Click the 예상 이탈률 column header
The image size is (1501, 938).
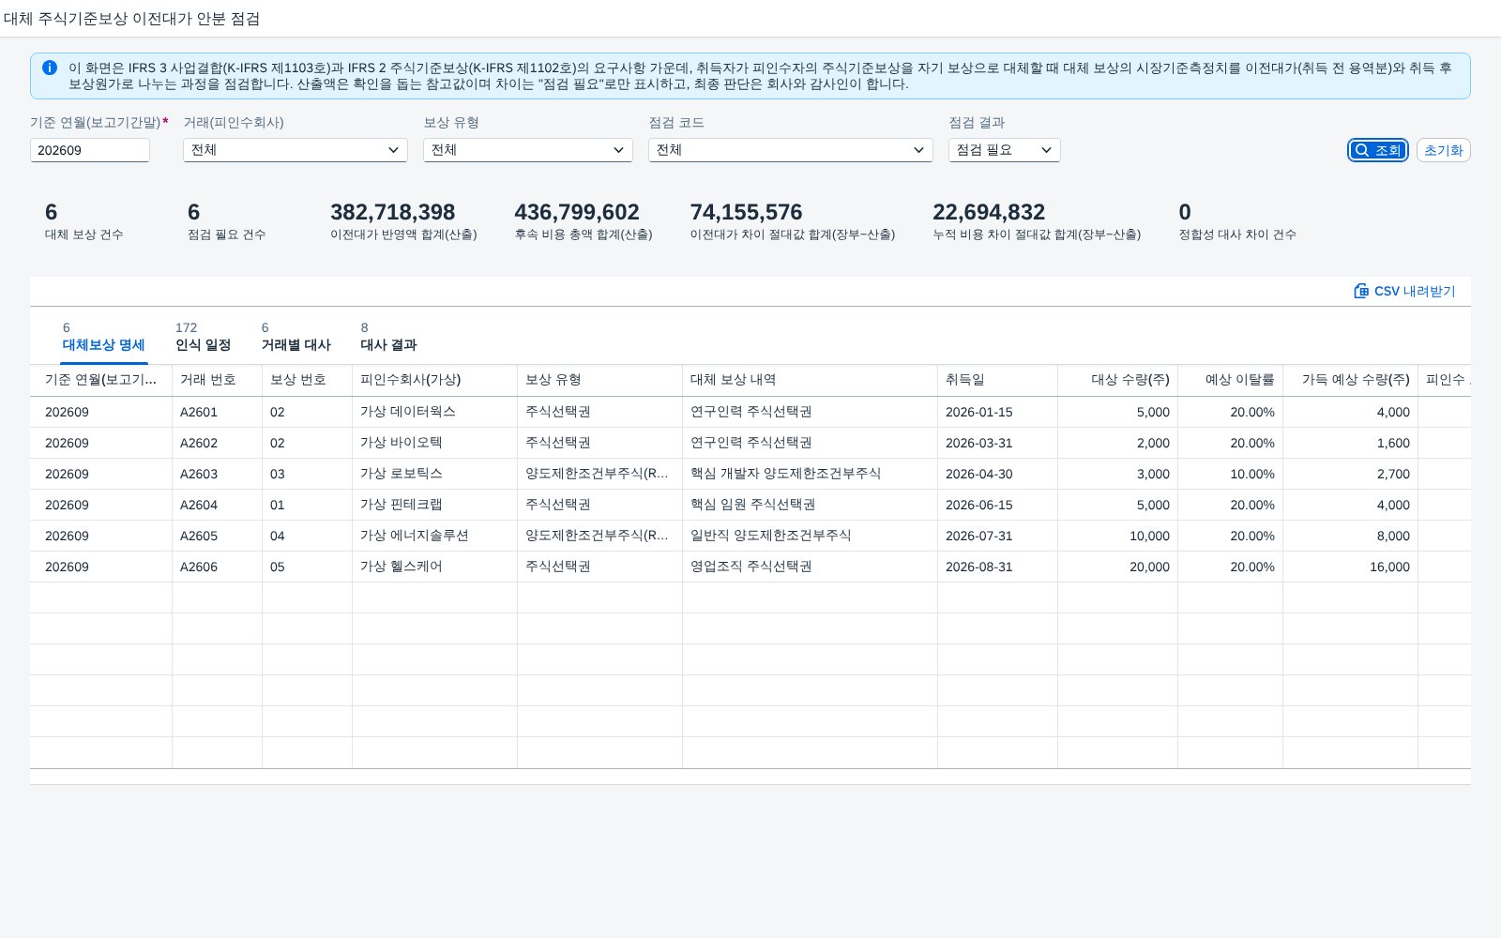[x=1230, y=380]
